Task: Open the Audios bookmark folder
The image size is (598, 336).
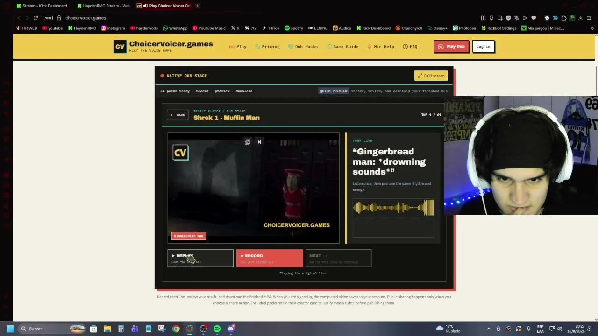Action: 342,28
